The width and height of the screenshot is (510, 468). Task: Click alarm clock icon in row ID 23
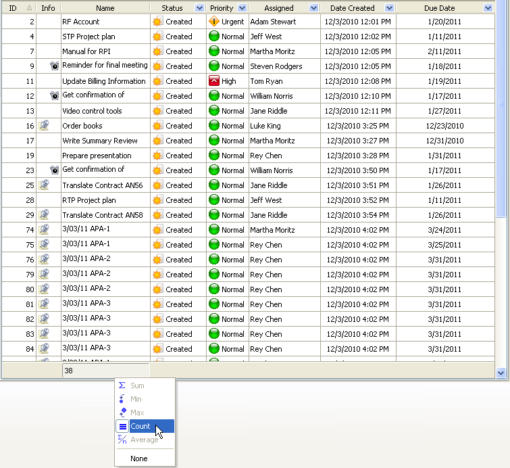[54, 170]
